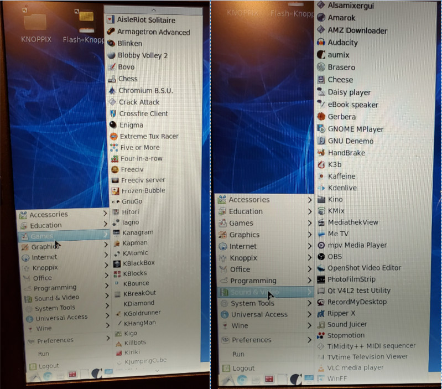Open Knoppix category in Sound & Video-highlighted menu

pos(265,258)
